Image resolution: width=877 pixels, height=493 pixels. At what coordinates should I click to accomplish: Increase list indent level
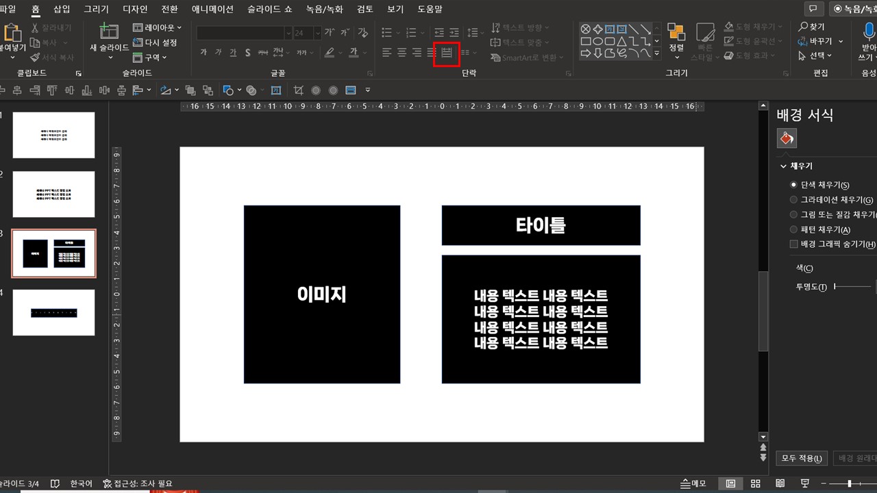click(x=455, y=32)
